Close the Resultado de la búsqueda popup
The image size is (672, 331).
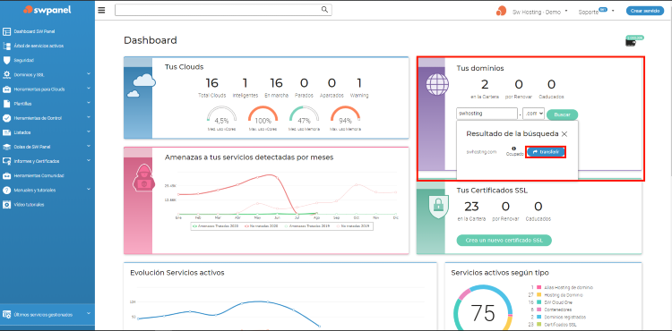coord(564,134)
